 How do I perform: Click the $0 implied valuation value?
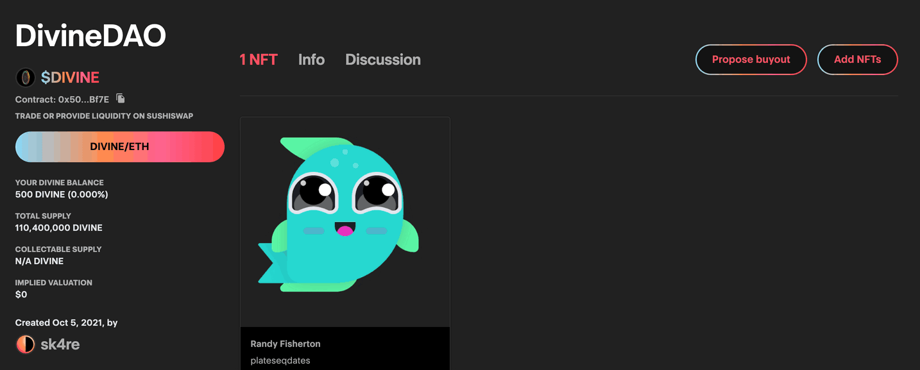[x=21, y=294]
